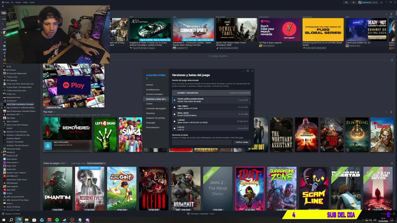
Task: Open Fecha de lanzamiento sort dropdown
Action: pyautogui.click(x=96, y=163)
